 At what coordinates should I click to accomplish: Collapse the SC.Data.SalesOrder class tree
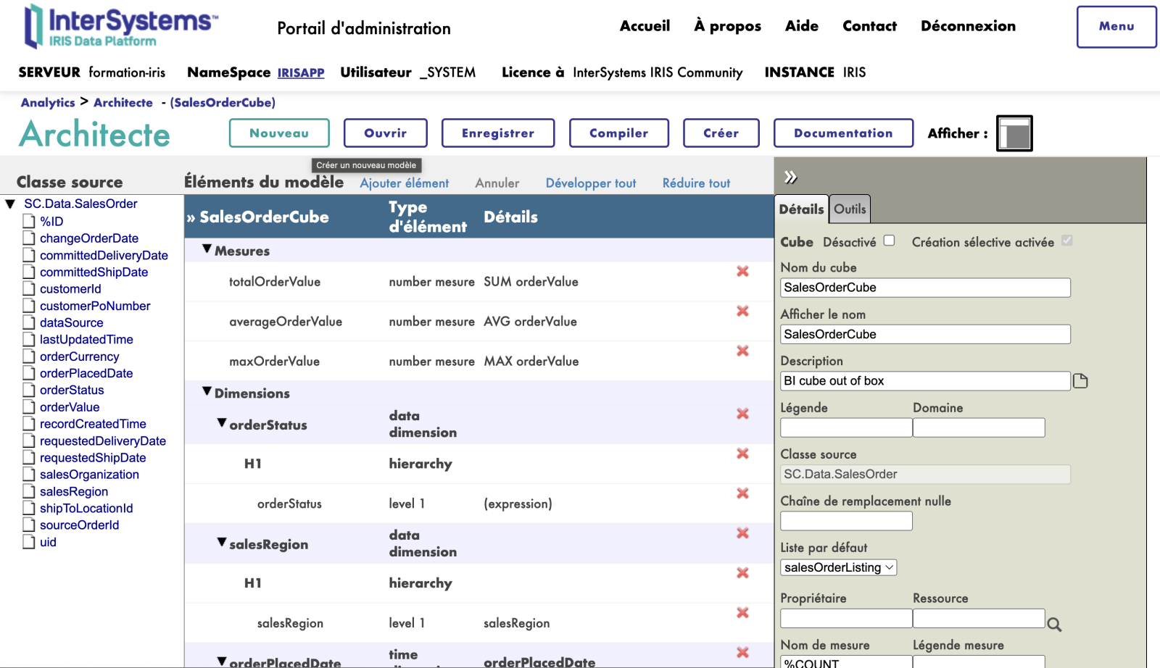click(x=11, y=204)
